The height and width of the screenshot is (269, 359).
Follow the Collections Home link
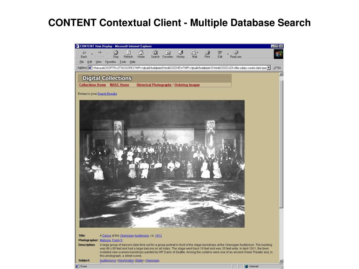coord(93,85)
